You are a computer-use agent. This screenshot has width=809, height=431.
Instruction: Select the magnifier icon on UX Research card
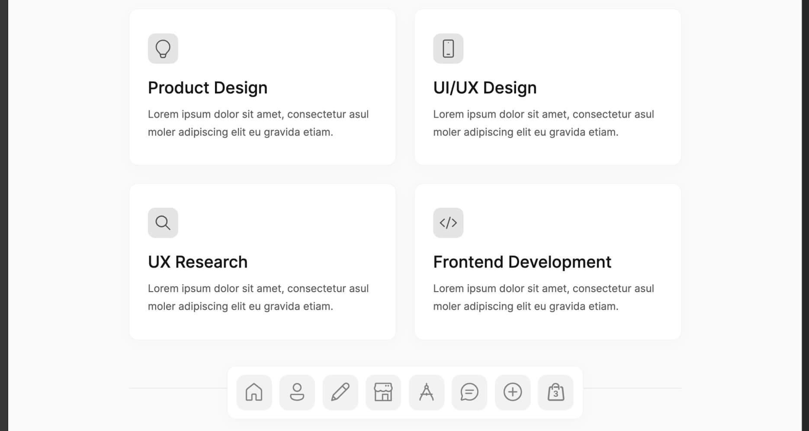click(163, 222)
